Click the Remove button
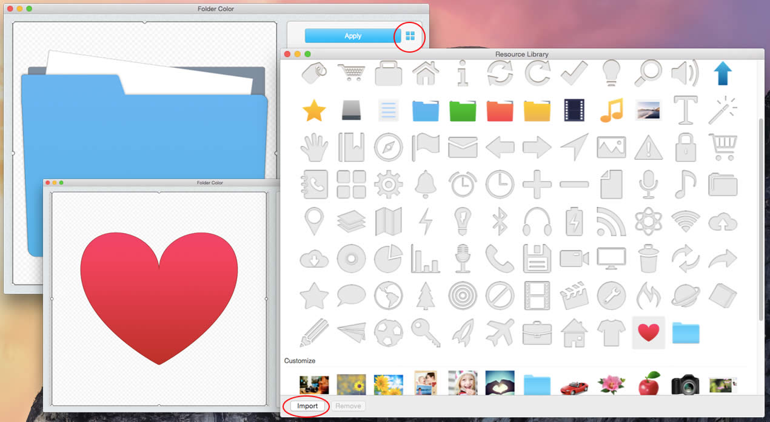This screenshot has height=422, width=770. [x=349, y=406]
